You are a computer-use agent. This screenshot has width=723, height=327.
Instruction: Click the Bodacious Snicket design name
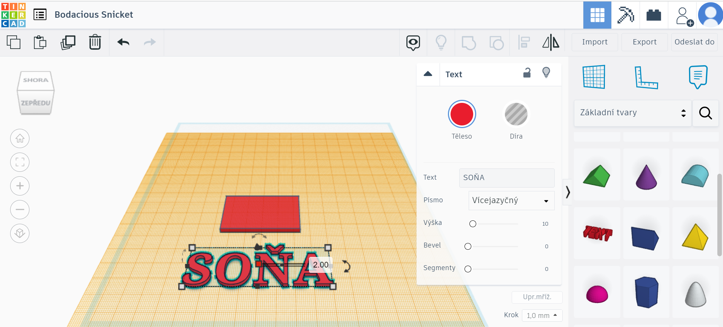pyautogui.click(x=94, y=15)
